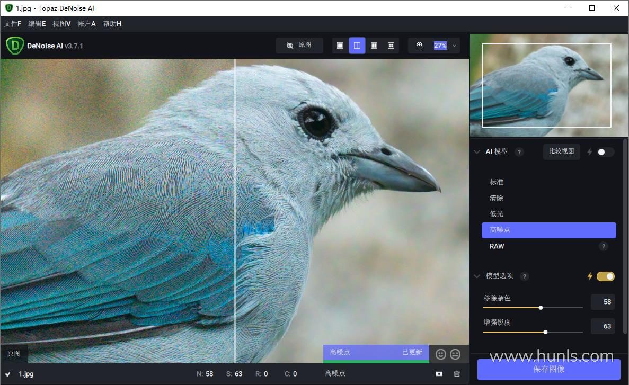Open the 视图 menu
Screen dimensions: 629x385
pyautogui.click(x=61, y=24)
